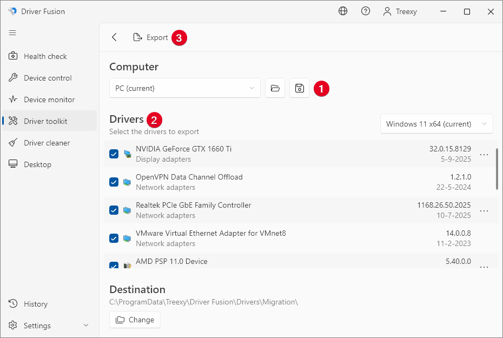The height and width of the screenshot is (338, 503).
Task: Open more options for NVIDIA GeForce row
Action: [484, 154]
